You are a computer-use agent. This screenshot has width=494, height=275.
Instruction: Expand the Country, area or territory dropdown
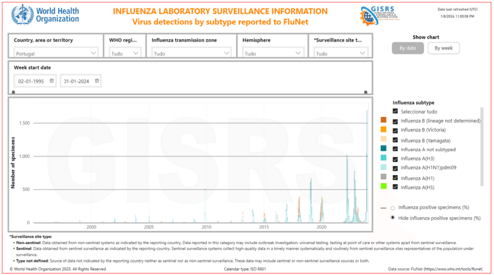click(x=93, y=54)
